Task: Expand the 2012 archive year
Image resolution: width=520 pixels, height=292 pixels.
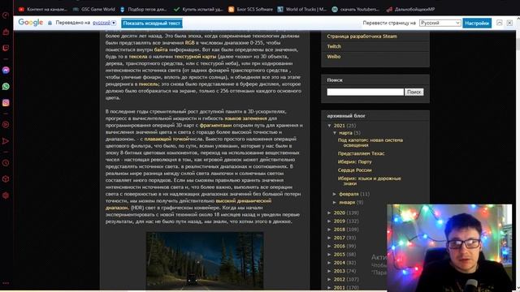Action: 330,279
